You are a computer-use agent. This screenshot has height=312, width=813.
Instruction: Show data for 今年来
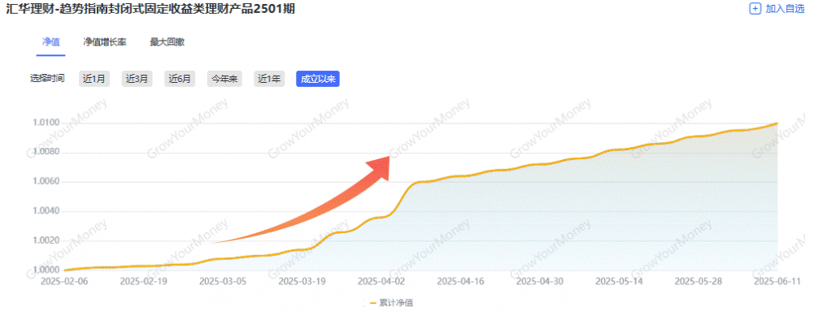pyautogui.click(x=224, y=79)
